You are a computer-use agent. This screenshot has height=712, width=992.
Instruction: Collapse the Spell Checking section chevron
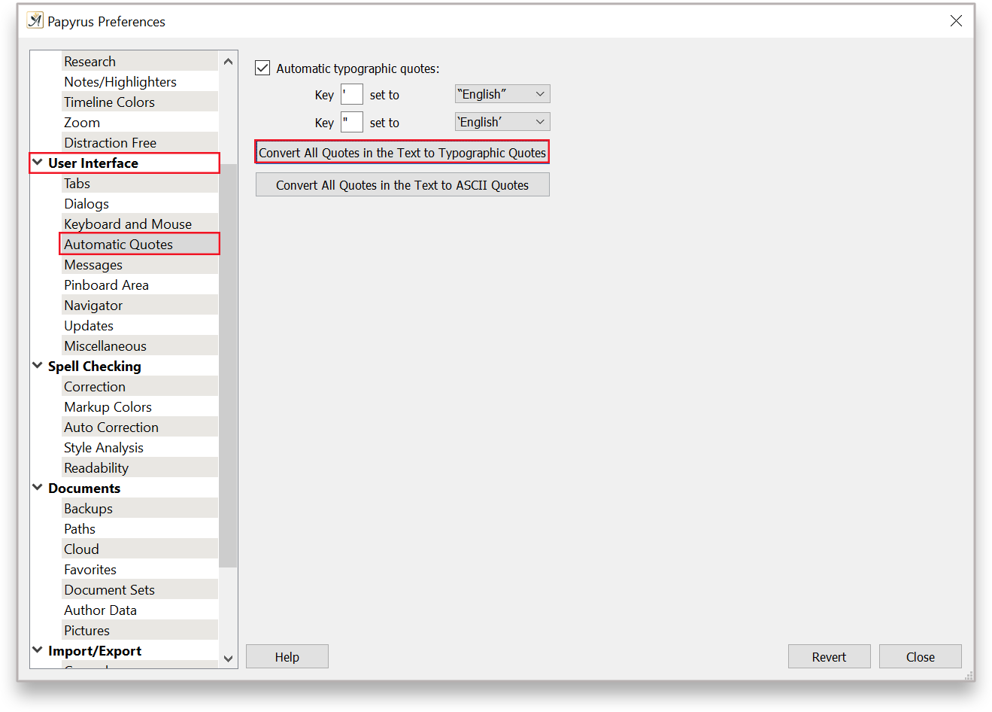pyautogui.click(x=38, y=365)
